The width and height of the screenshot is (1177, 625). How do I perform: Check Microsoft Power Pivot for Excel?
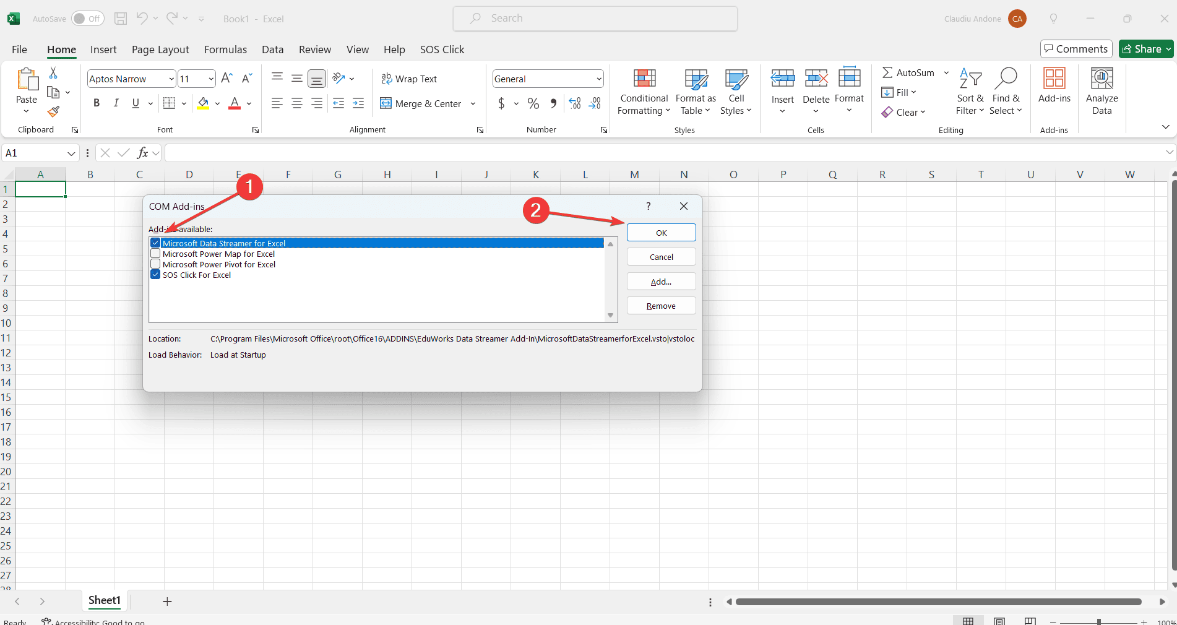[x=155, y=264]
